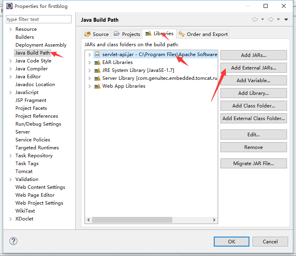The image size is (296, 256).
Task: Expand the Task Repository category
Action: [x=11, y=156]
